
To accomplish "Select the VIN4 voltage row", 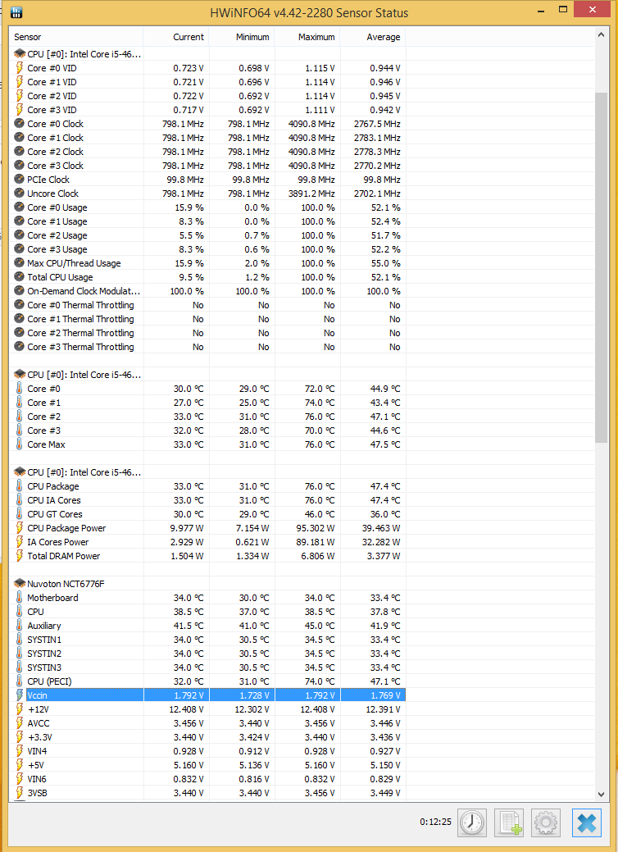I will pos(207,751).
